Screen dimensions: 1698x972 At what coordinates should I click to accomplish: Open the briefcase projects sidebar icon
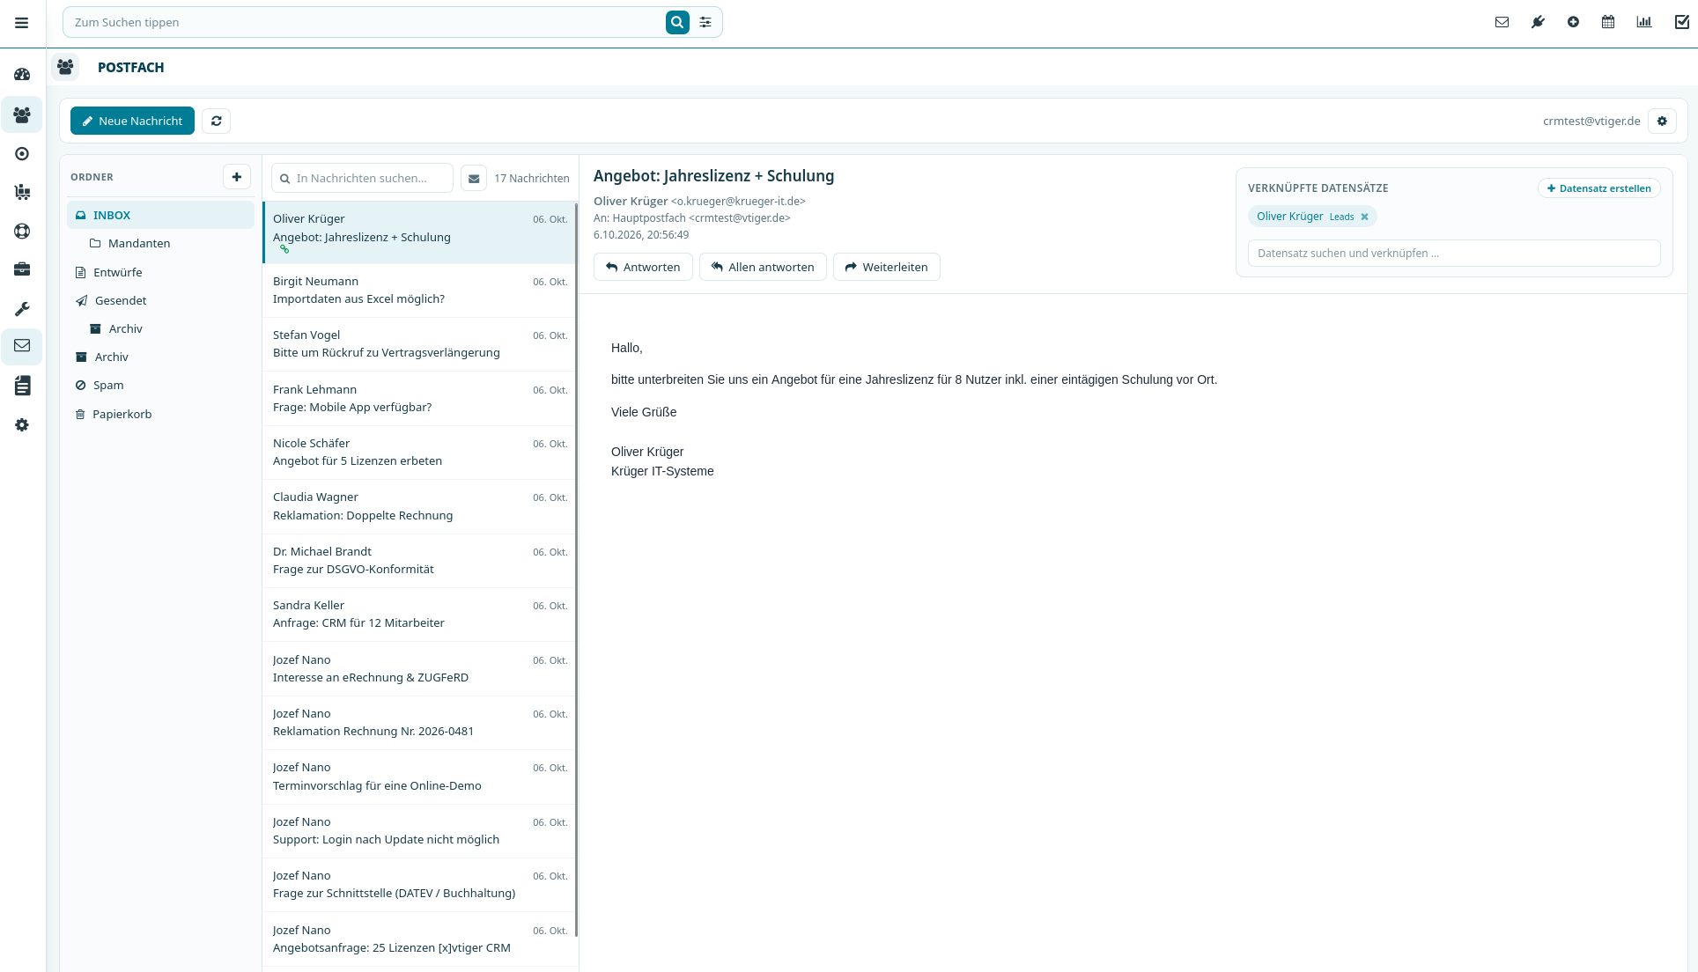pos(22,269)
